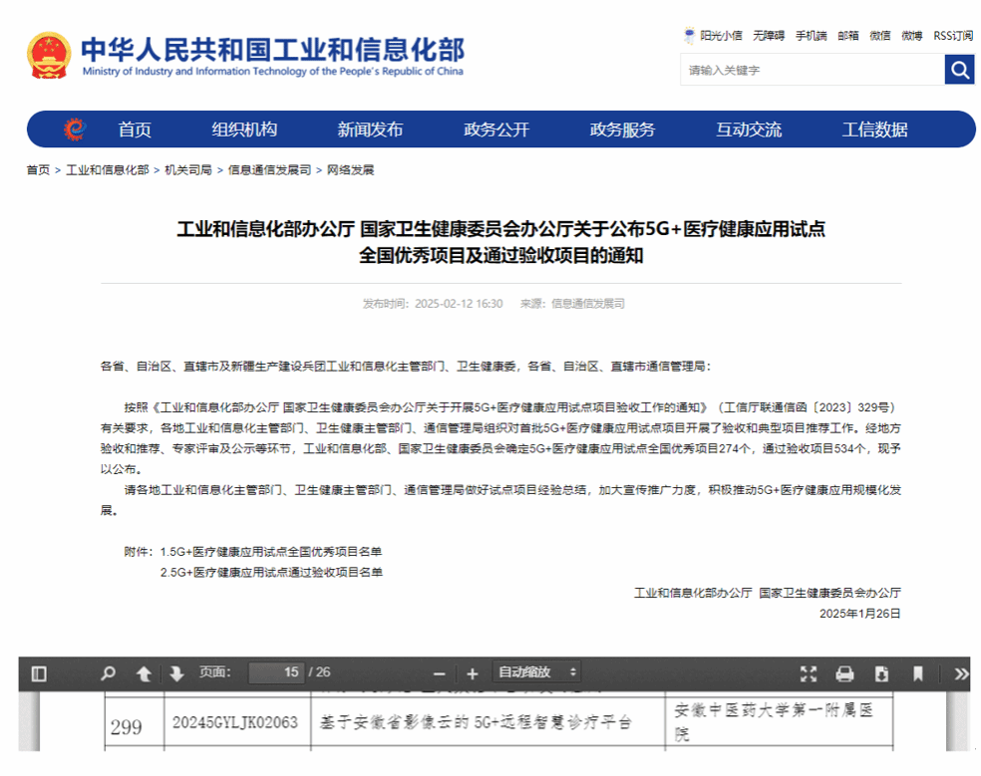
Task: Open the RSS订阅 link
Action: click(x=952, y=35)
